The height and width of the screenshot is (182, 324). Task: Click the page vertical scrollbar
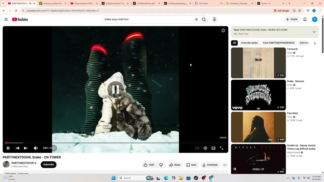tap(322, 35)
